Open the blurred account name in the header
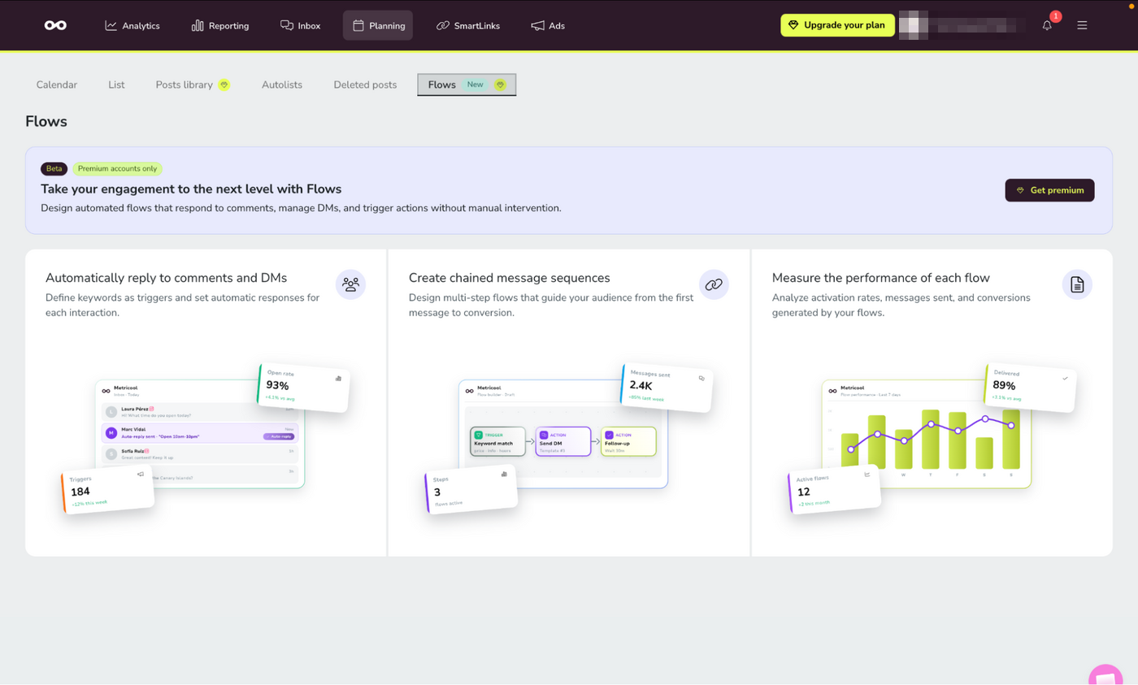 click(x=963, y=25)
